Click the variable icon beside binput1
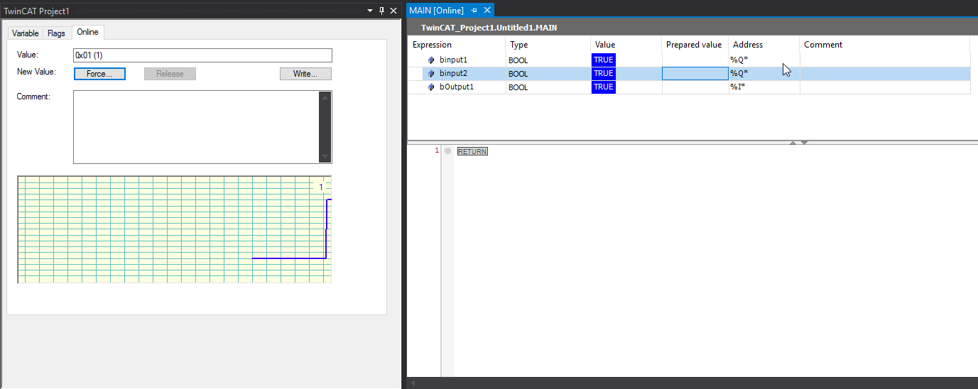 pyautogui.click(x=431, y=60)
